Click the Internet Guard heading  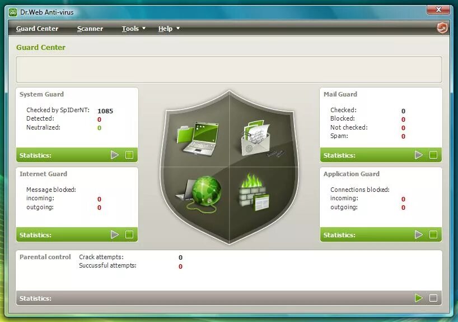tap(43, 174)
